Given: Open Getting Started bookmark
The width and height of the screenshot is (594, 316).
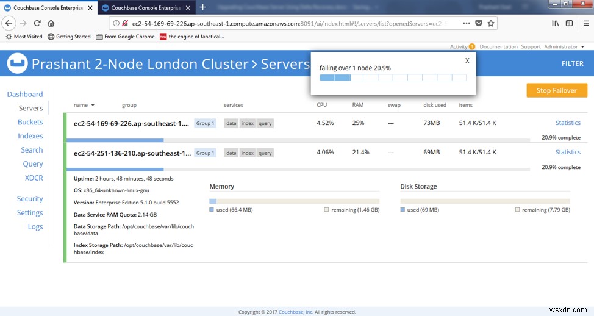Looking at the screenshot, I should coord(70,37).
